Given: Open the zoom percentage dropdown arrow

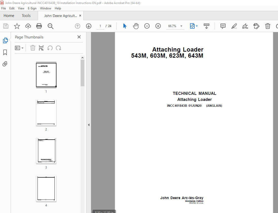Looking at the screenshot, I should point(181,26).
